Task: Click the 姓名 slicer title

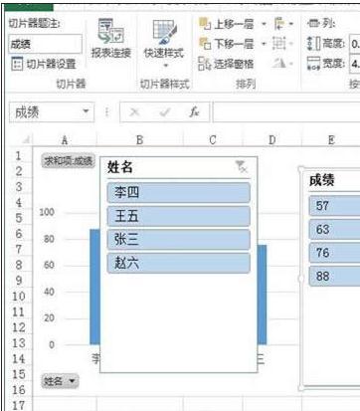Action: 120,167
